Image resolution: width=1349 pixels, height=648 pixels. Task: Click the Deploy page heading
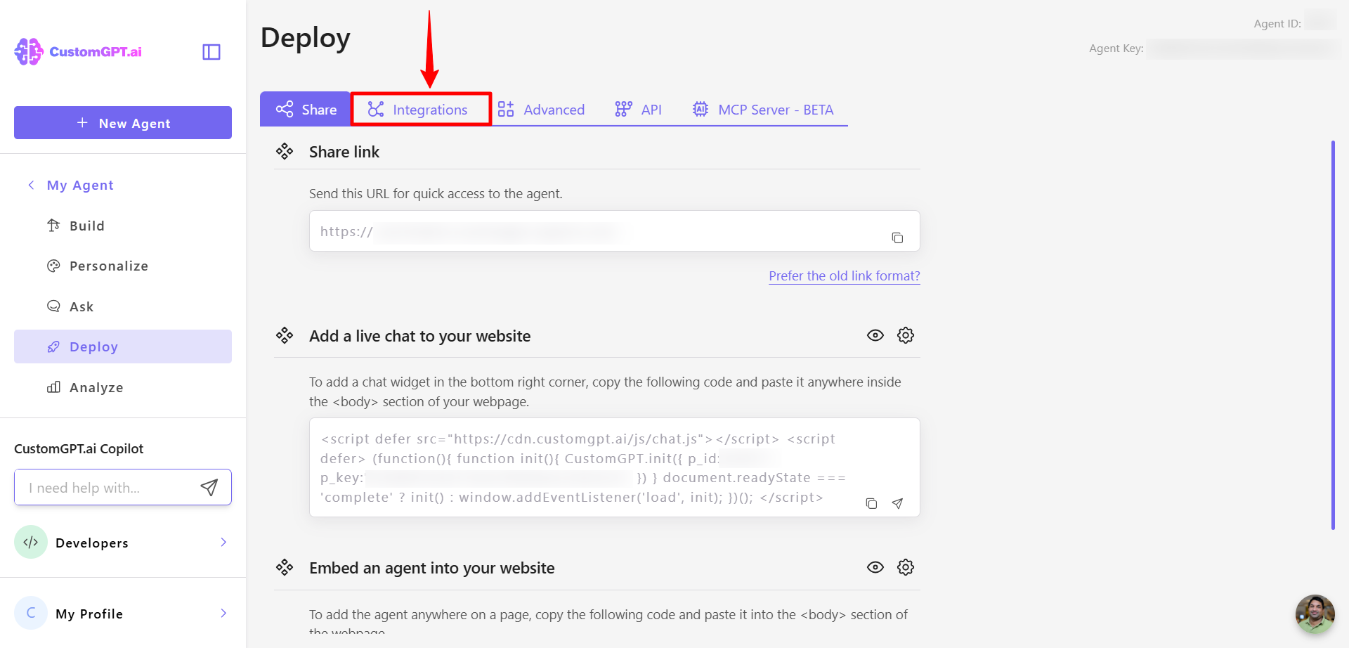(x=306, y=38)
